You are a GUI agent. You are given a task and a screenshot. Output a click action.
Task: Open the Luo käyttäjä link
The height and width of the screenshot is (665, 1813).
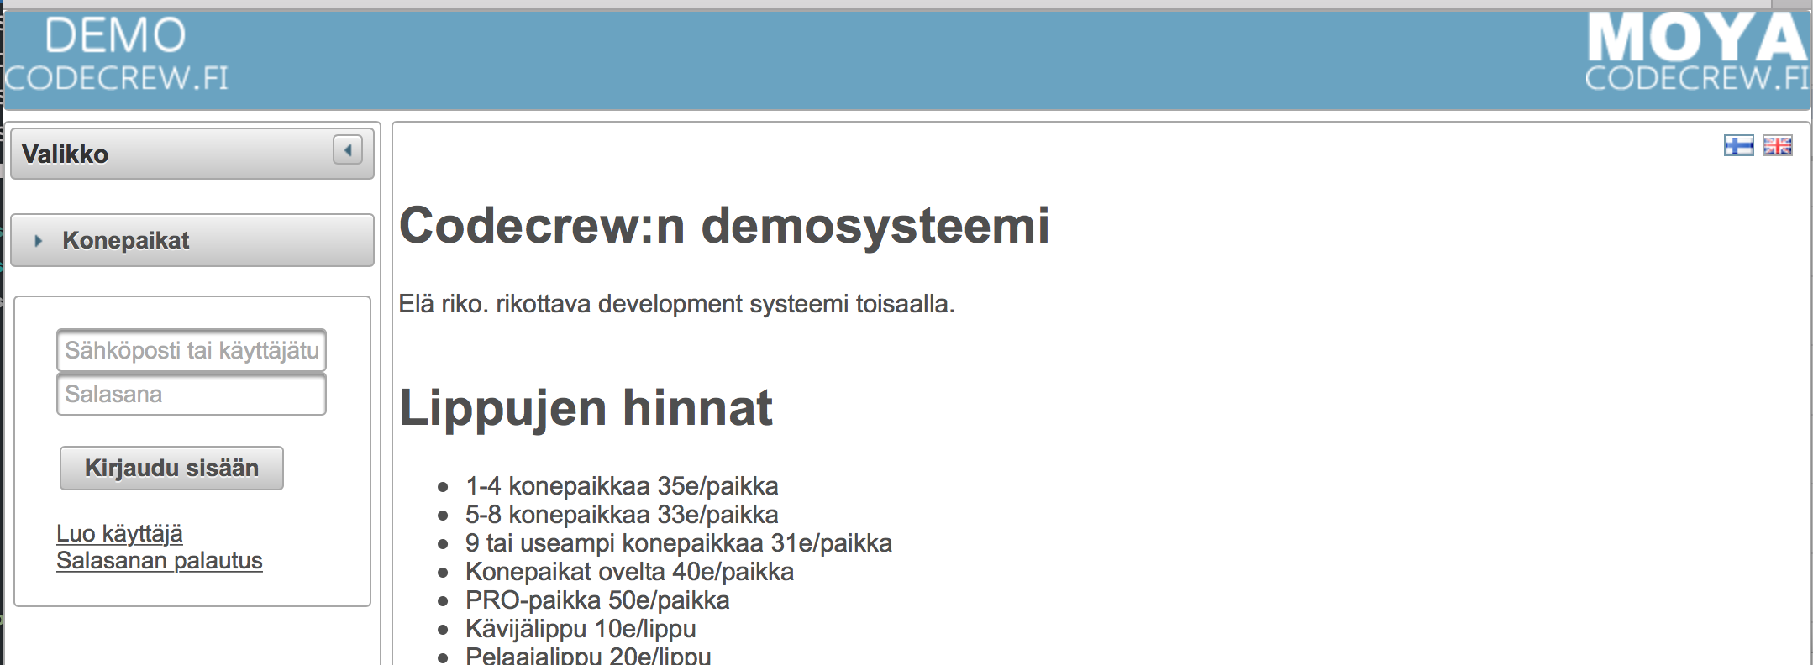[119, 533]
